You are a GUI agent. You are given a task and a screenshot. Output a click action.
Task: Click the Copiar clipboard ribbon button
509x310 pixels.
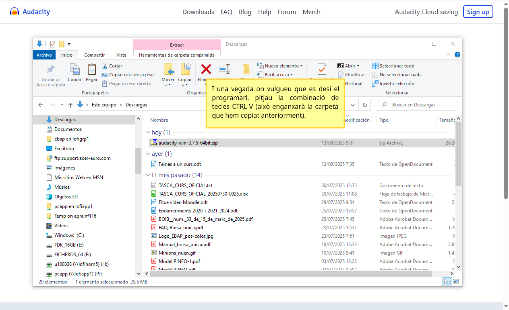click(74, 73)
